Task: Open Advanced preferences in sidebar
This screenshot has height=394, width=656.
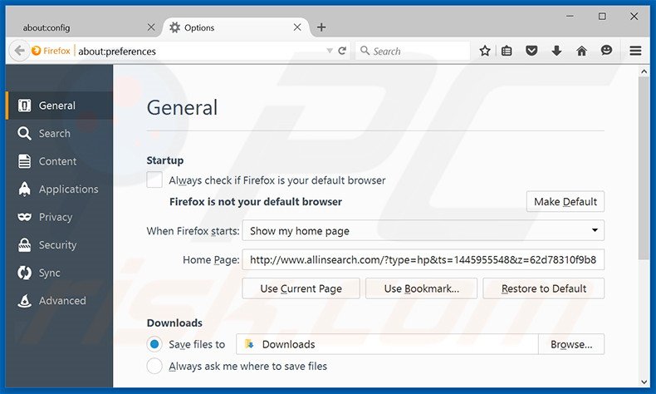Action: pyautogui.click(x=59, y=301)
